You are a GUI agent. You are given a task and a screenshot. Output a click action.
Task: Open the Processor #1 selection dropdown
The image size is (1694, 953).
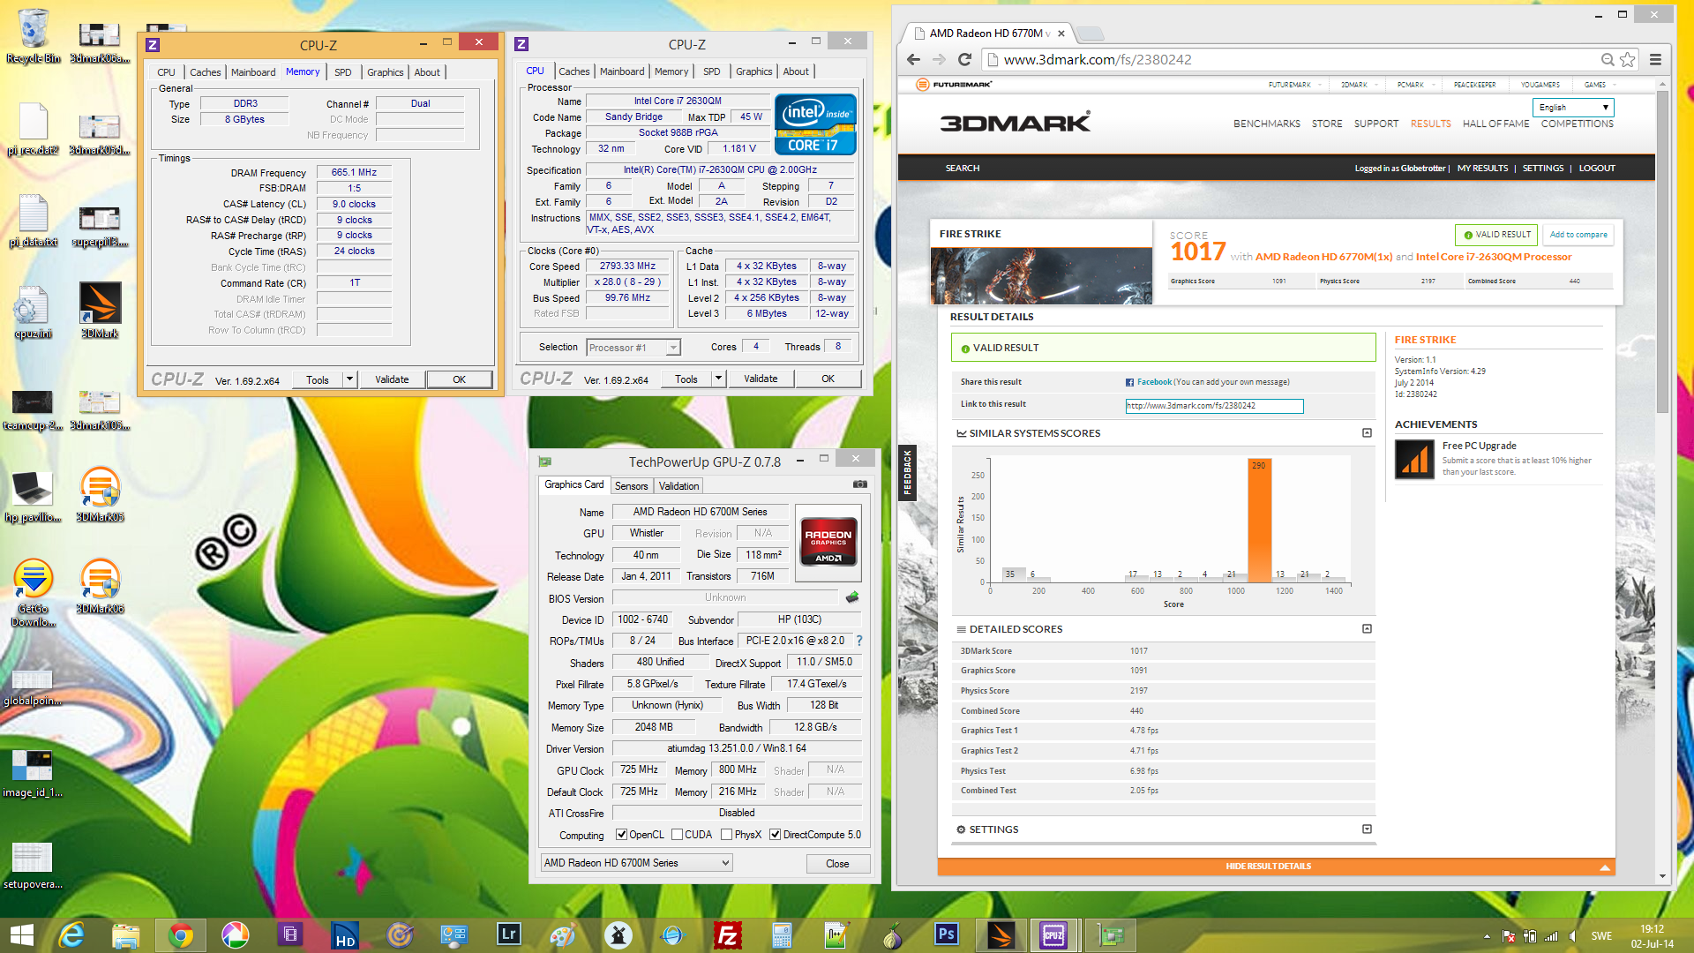click(x=633, y=348)
